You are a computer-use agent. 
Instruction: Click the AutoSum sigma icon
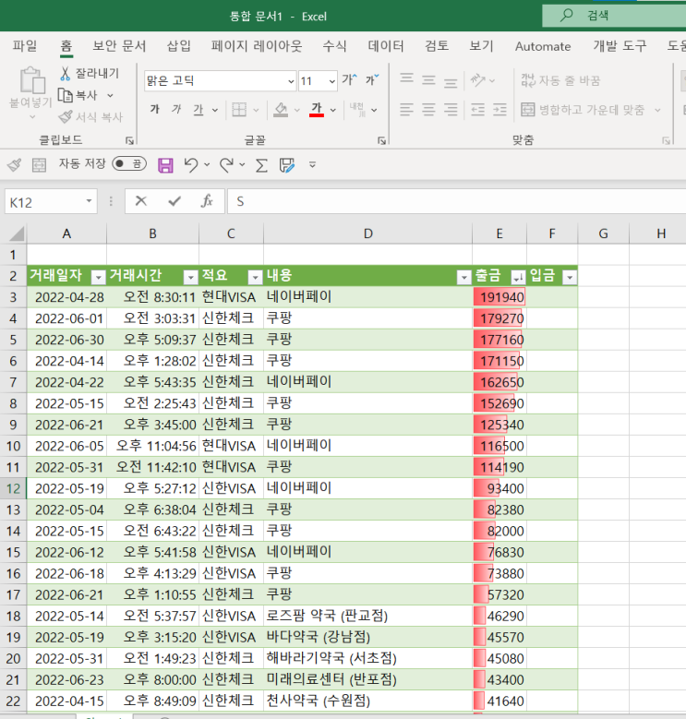261,165
